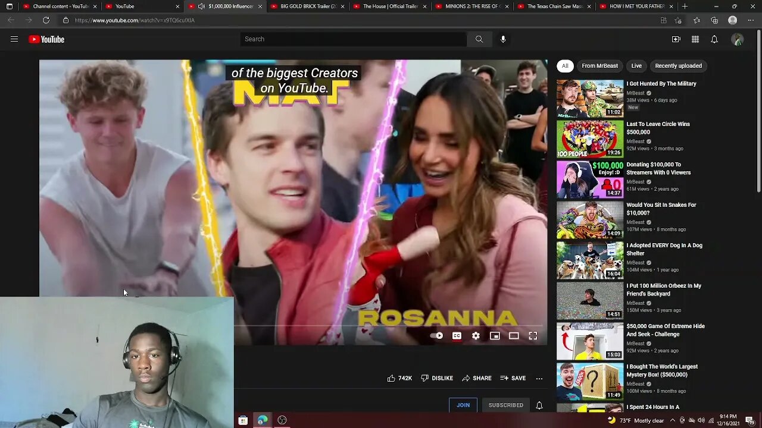The image size is (762, 428).
Task: Select the All filter chip
Action: [x=565, y=66]
